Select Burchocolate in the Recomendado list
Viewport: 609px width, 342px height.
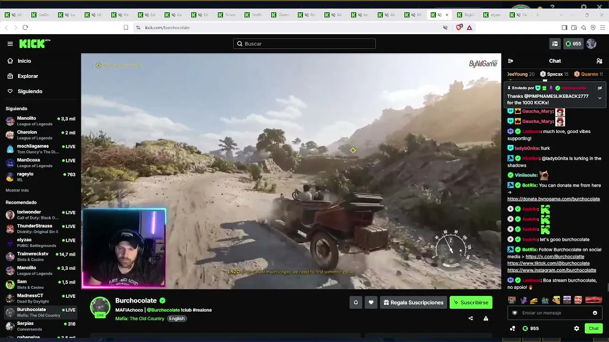click(40, 312)
